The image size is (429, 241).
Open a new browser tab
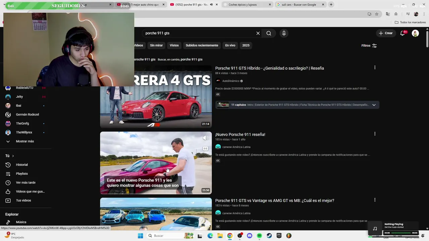[331, 5]
